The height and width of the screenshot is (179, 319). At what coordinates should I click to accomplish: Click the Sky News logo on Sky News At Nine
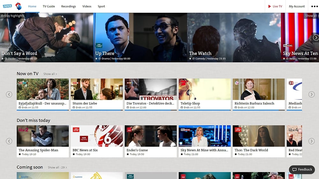click(185, 130)
